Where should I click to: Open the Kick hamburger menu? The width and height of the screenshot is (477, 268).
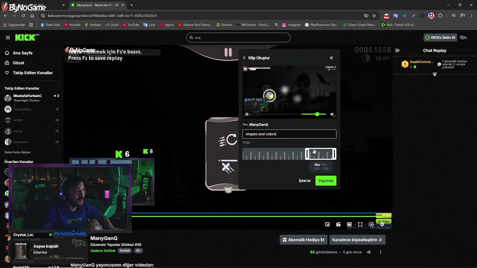tap(8, 38)
